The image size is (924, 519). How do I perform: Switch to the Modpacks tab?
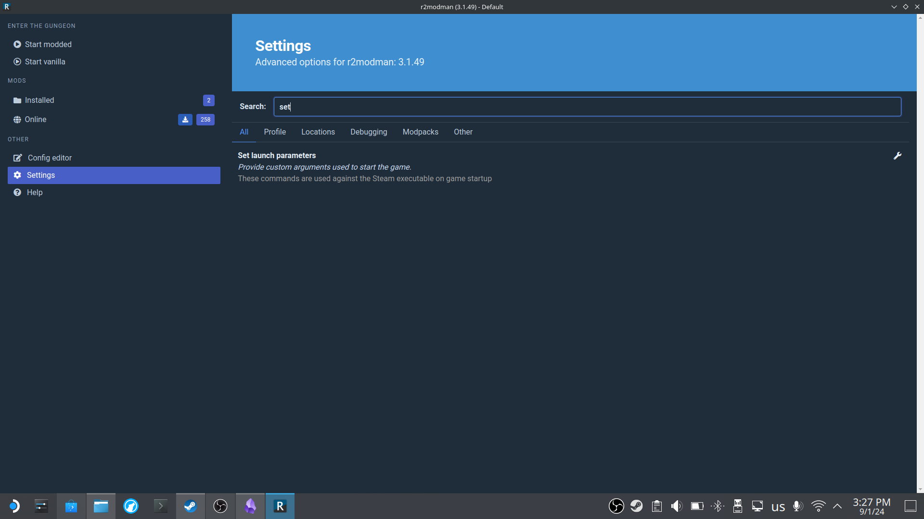(x=421, y=132)
